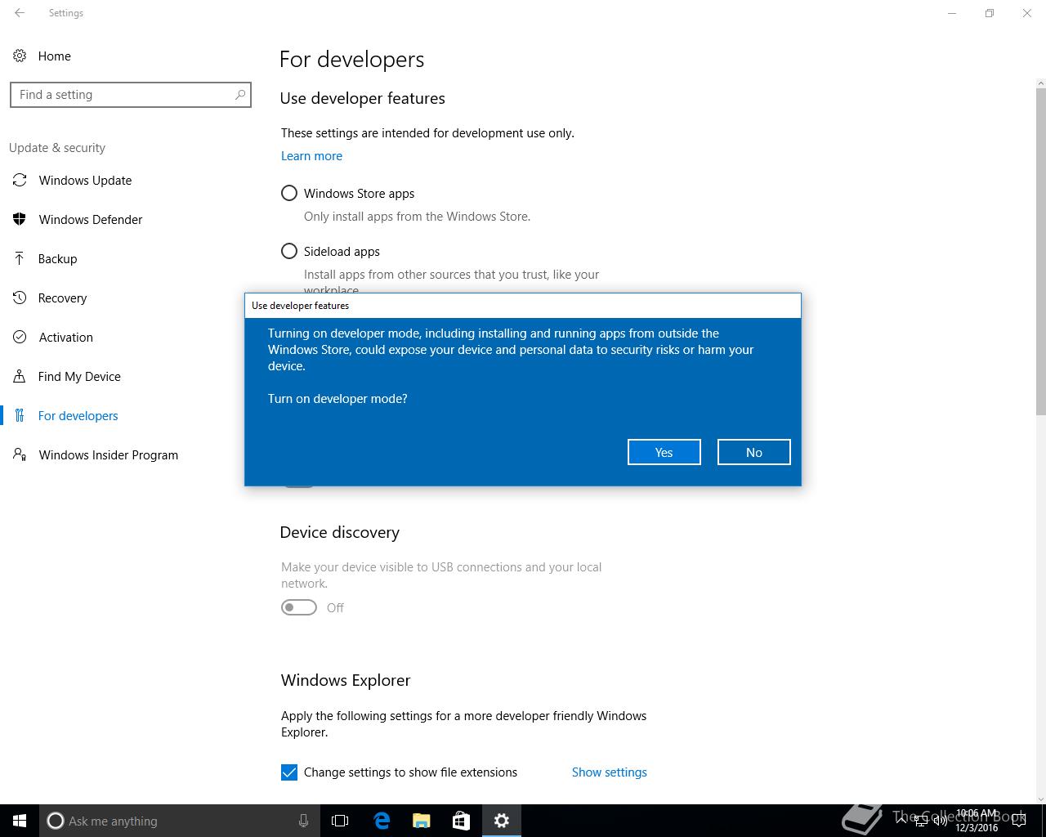
Task: Uncheck Change settings to show file extensions
Action: coord(289,772)
